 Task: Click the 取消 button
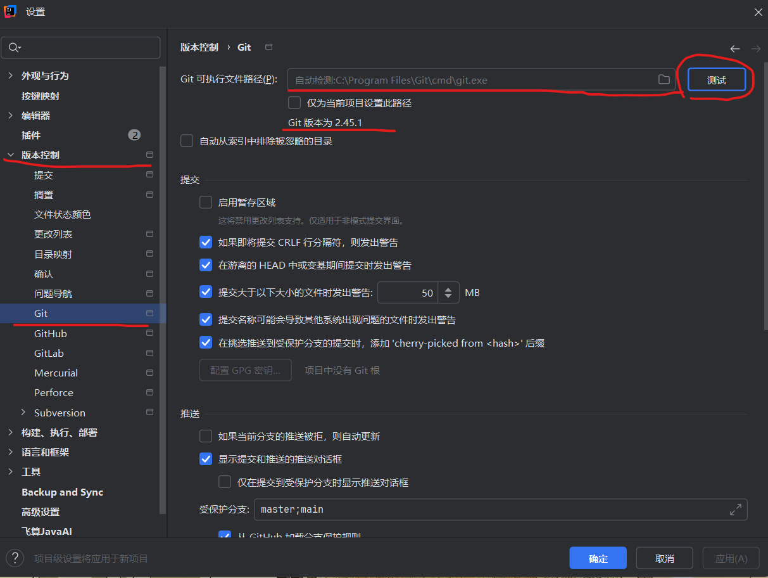click(664, 558)
